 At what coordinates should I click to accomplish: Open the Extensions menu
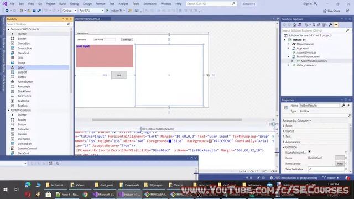pos(150,4)
